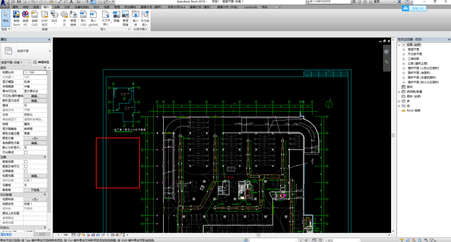Image resolution: width=451 pixels, height=242 pixels.
Task: Click the Import gbXML (导入 gbXML) icon
Action: (x=94, y=18)
